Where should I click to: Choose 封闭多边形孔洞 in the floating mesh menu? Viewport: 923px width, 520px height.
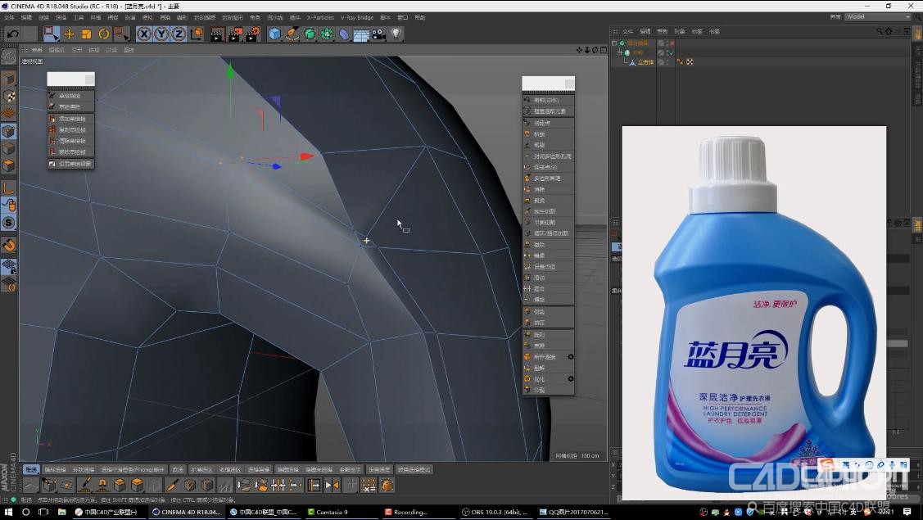tap(548, 156)
